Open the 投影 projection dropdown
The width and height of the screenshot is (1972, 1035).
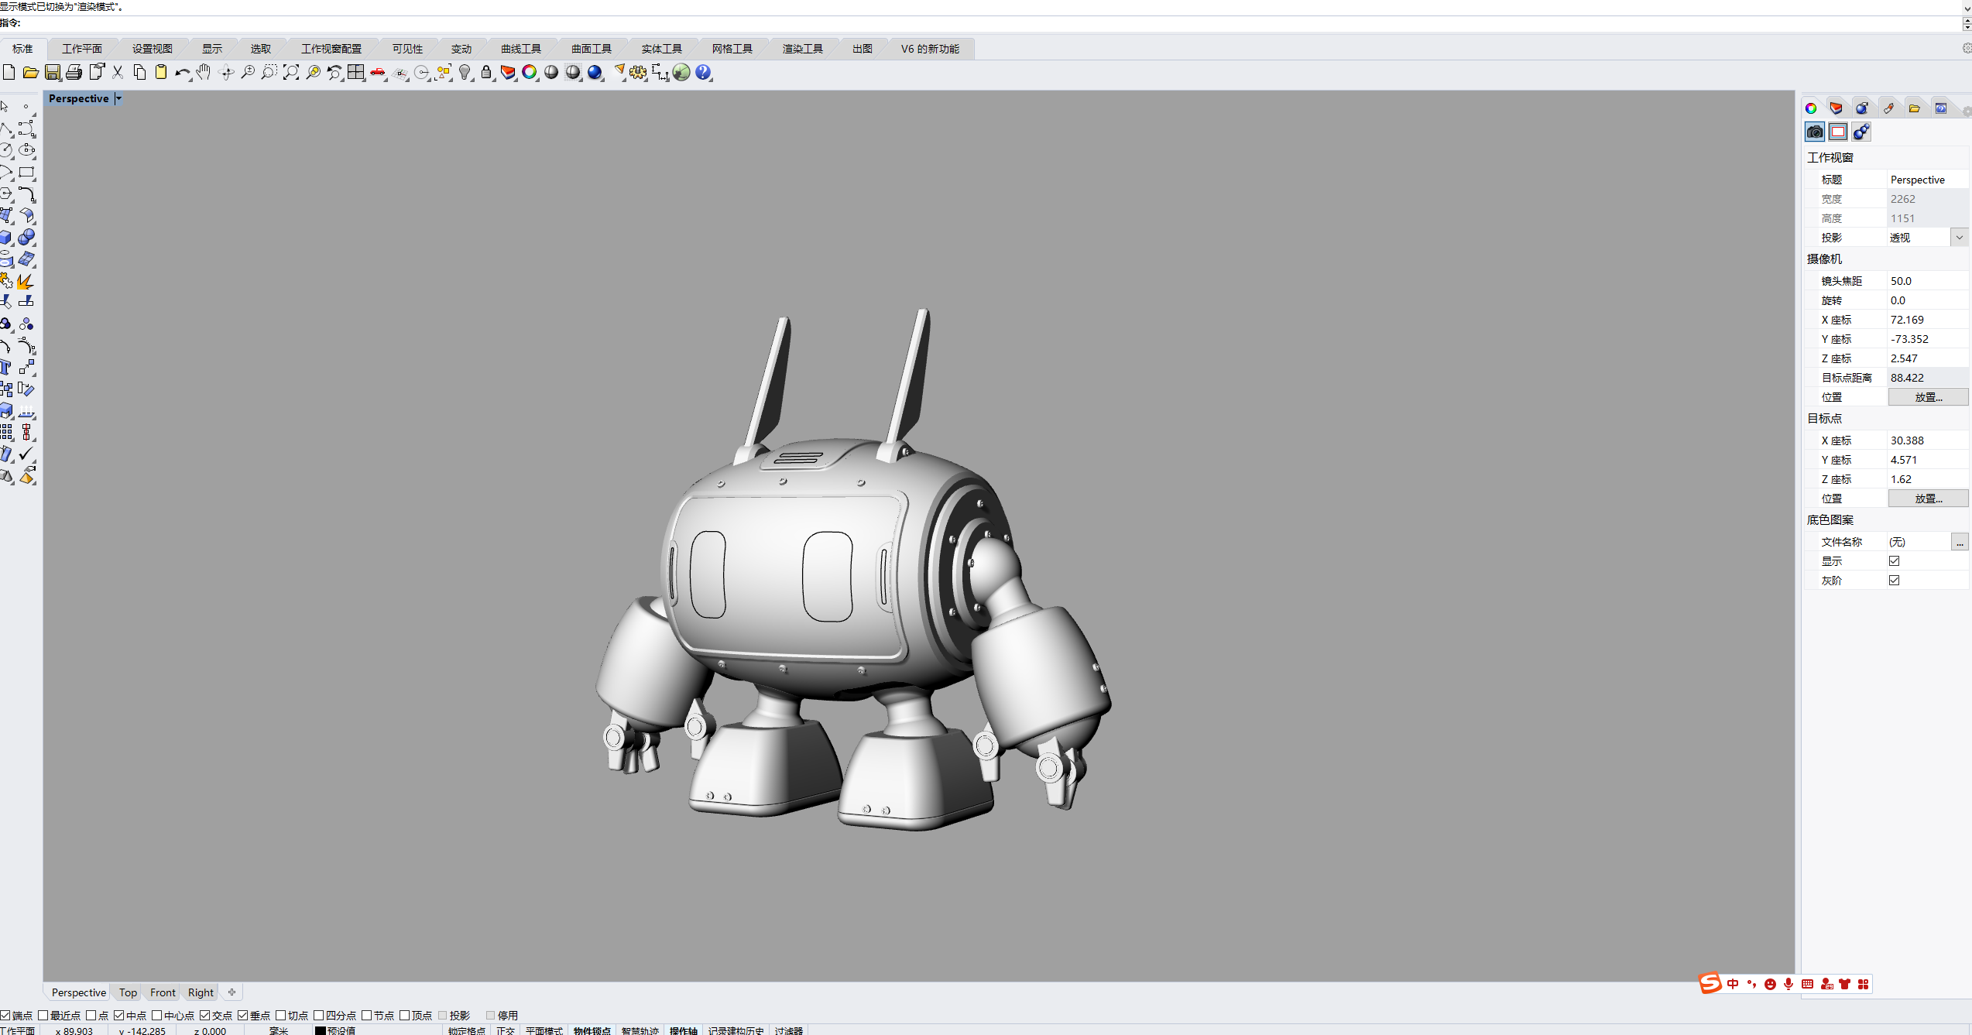1959,238
